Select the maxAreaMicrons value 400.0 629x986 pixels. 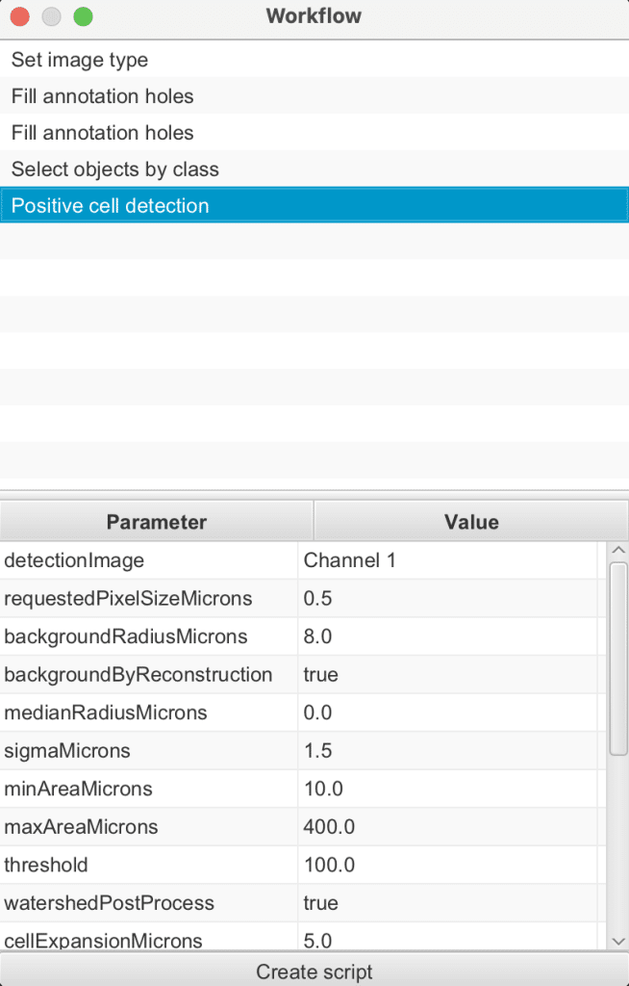tap(329, 827)
